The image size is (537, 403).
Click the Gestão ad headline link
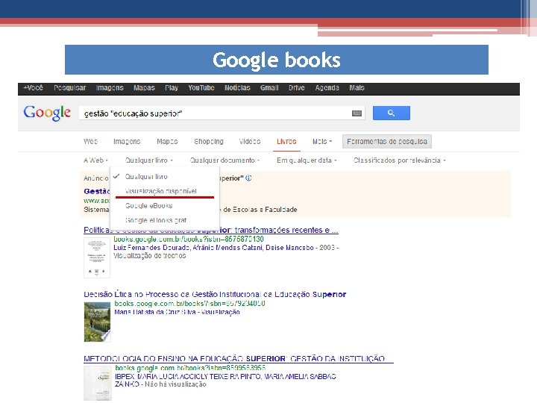97,191
